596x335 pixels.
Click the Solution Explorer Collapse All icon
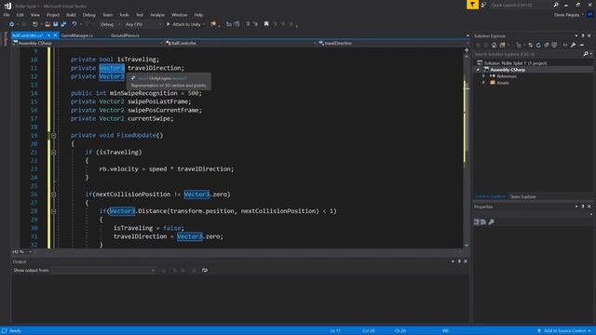[547, 46]
